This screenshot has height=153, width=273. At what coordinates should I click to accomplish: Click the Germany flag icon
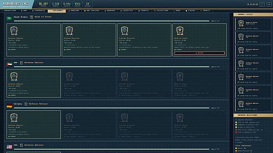click(x=9, y=105)
